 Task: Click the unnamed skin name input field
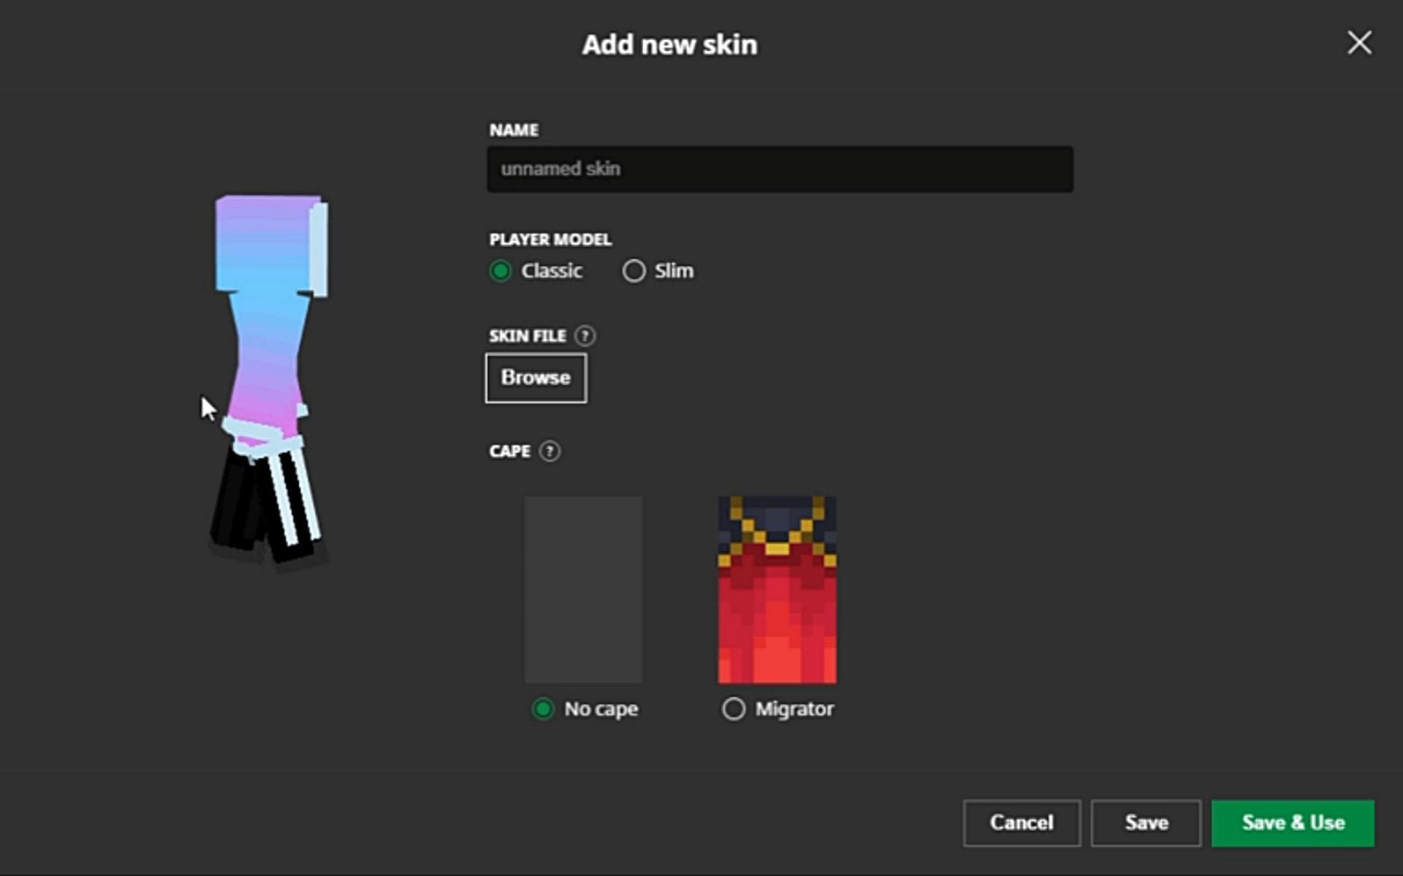pyautogui.click(x=780, y=169)
